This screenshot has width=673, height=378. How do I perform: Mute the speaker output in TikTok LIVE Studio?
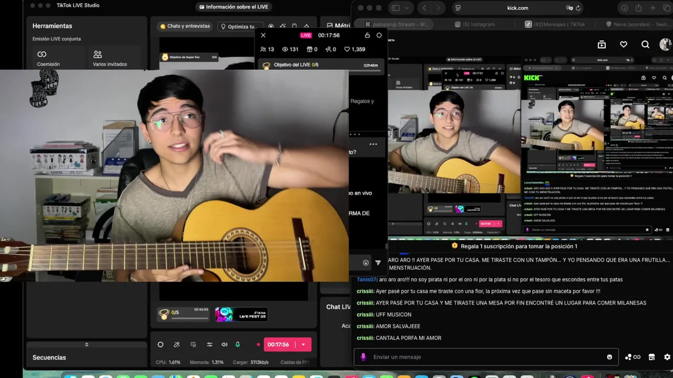click(x=225, y=344)
